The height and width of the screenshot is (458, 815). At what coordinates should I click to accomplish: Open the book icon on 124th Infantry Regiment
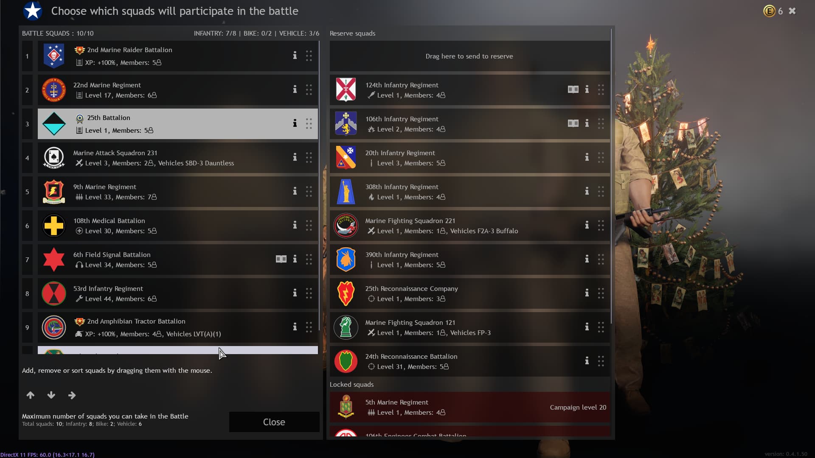[573, 89]
